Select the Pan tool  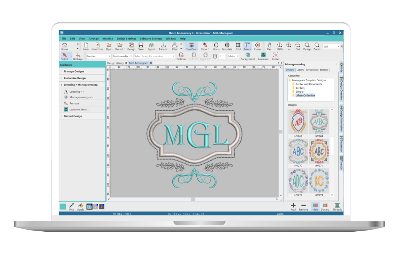click(270, 46)
